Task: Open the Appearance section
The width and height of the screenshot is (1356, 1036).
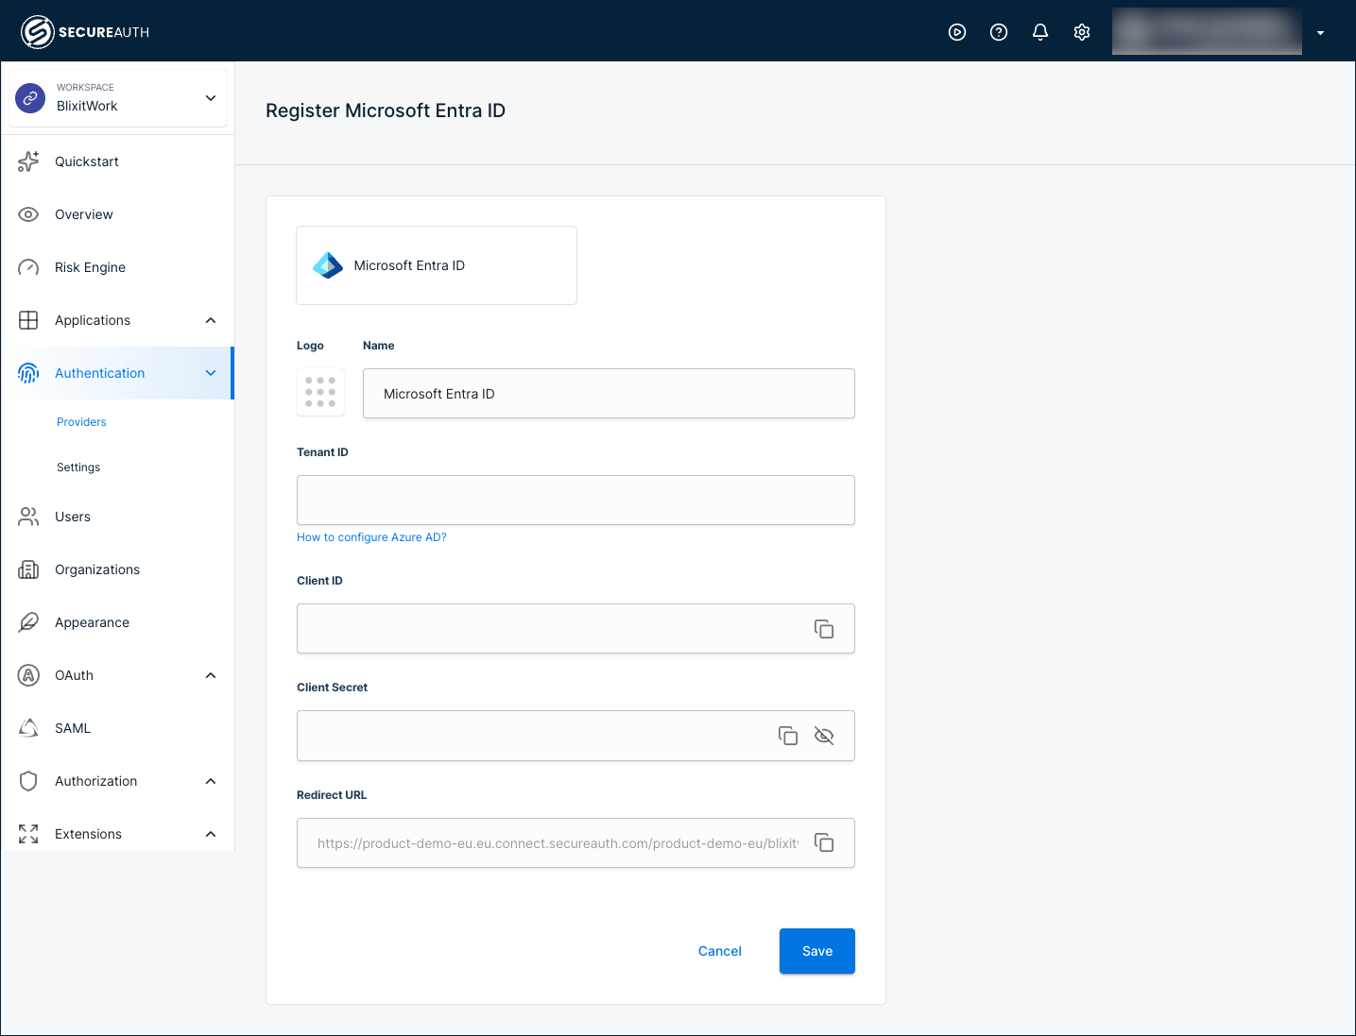Action: pos(118,622)
